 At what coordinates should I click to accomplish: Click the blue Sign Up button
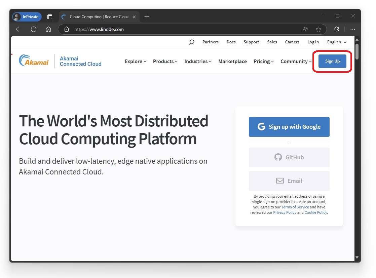click(x=332, y=61)
